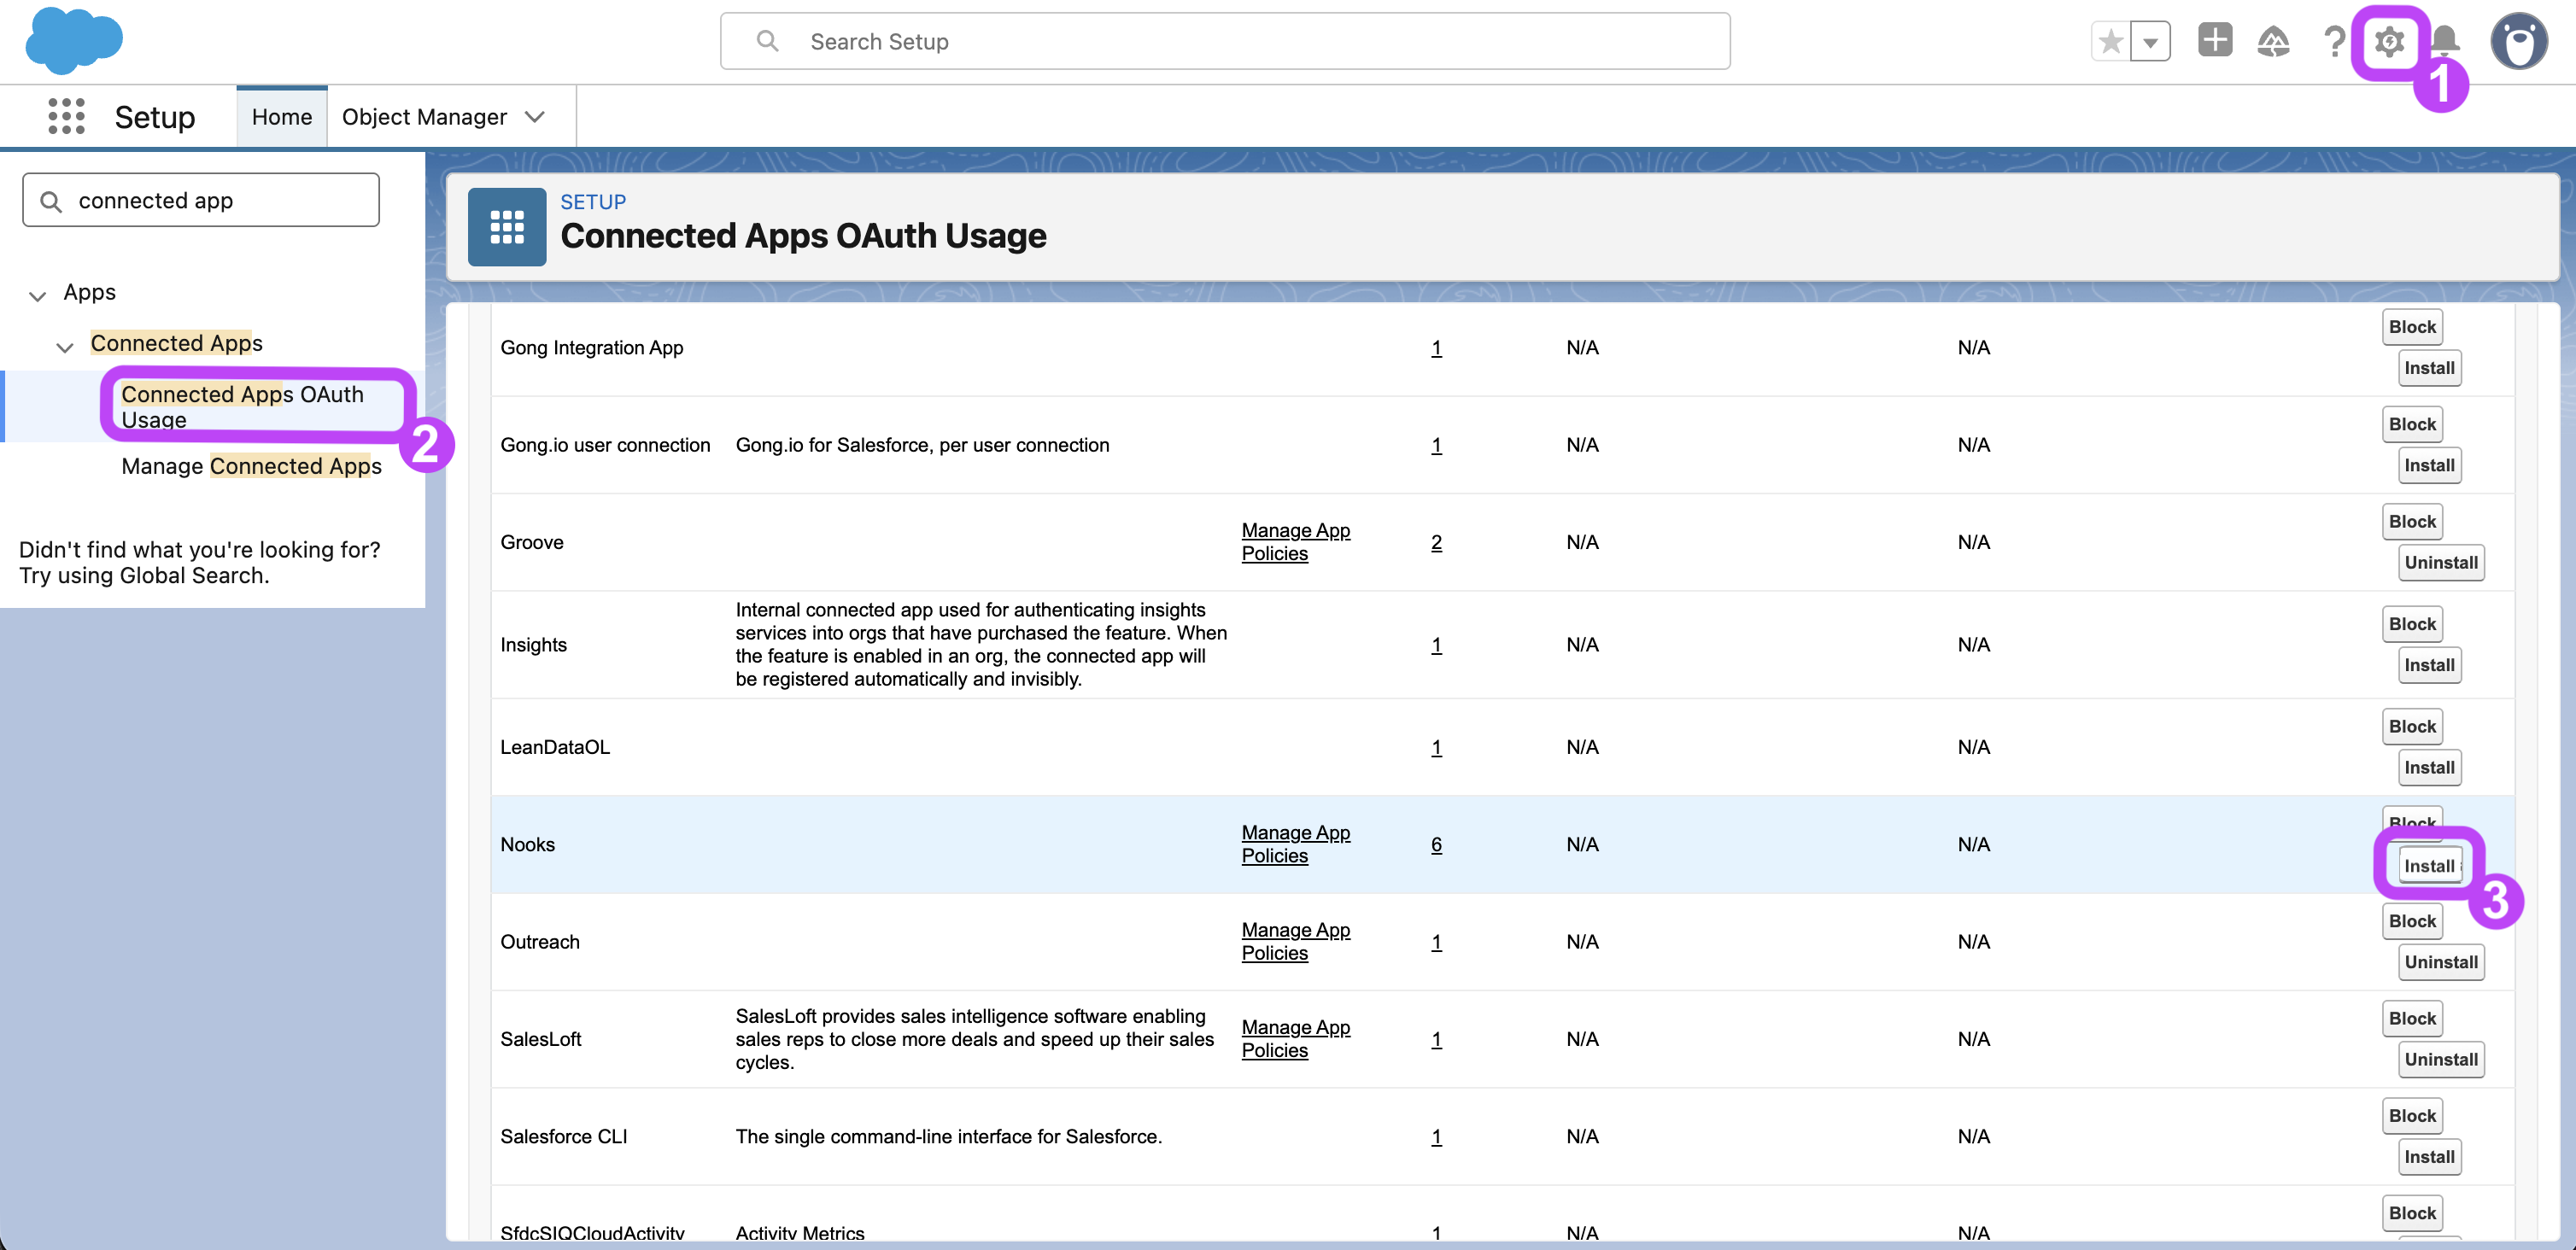
Task: Open user count link for Gong Integration App
Action: [x=1436, y=348]
